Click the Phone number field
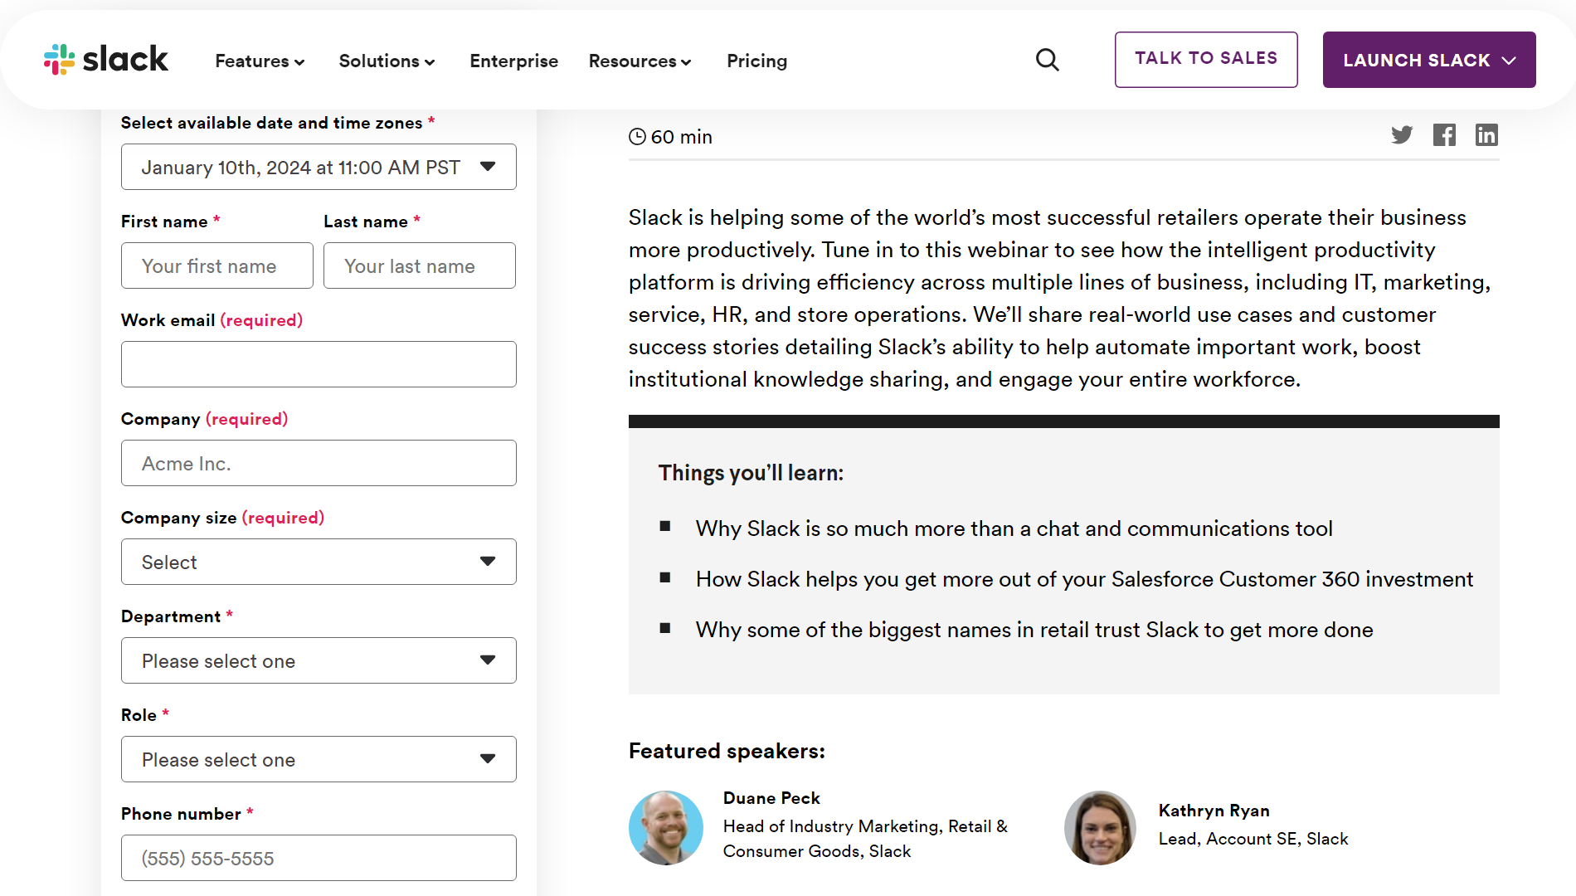Image resolution: width=1576 pixels, height=896 pixels. pos(319,858)
